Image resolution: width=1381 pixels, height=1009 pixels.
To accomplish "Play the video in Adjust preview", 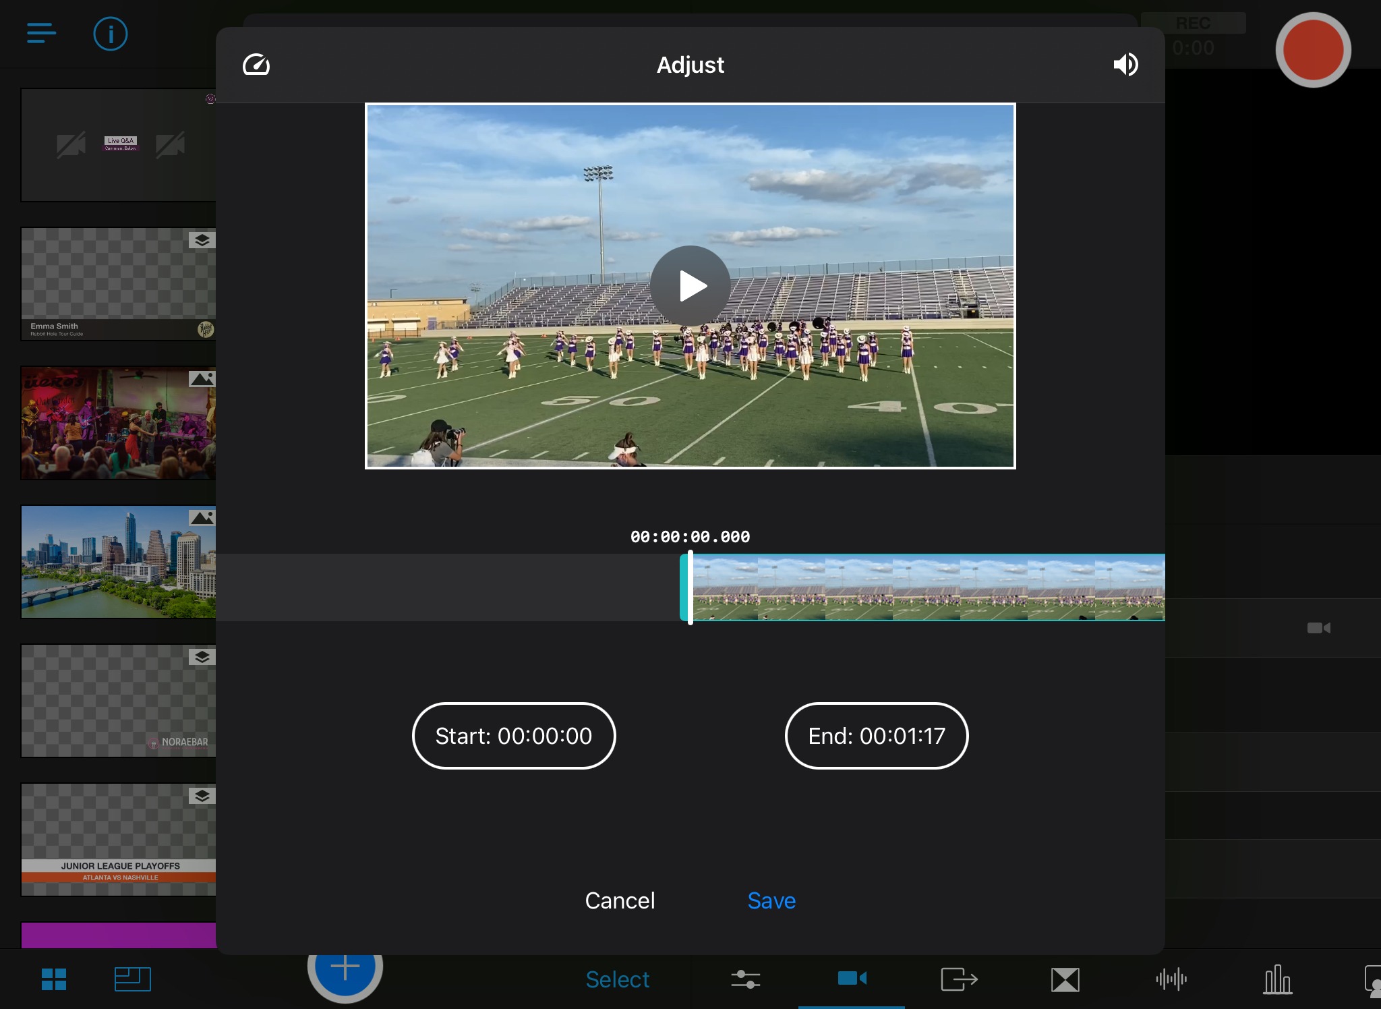I will coord(689,285).
